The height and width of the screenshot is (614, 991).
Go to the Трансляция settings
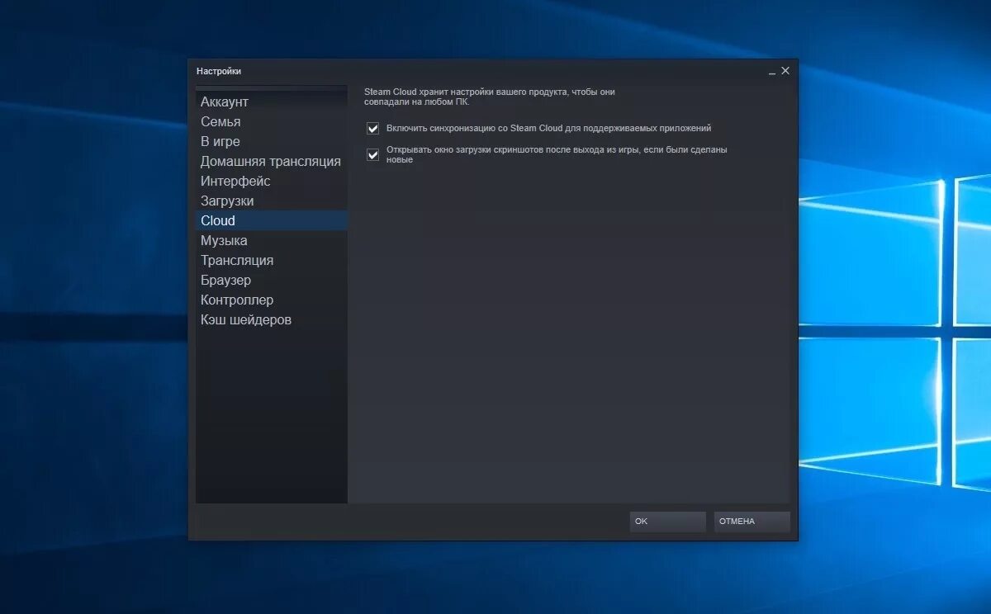(272, 260)
